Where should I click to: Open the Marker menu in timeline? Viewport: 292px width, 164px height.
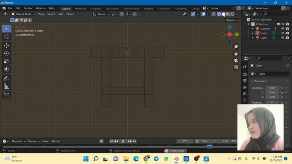[x=56, y=141]
